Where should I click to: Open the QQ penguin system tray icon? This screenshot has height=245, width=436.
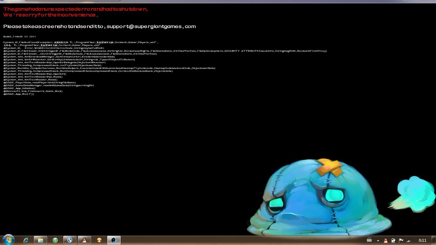[x=386, y=241]
